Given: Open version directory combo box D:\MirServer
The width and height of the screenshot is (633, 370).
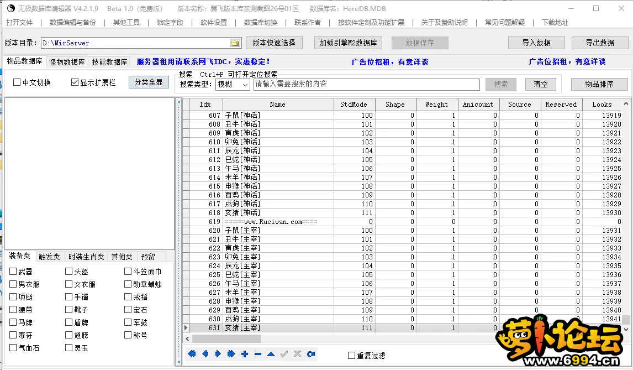Looking at the screenshot, I should point(141,43).
